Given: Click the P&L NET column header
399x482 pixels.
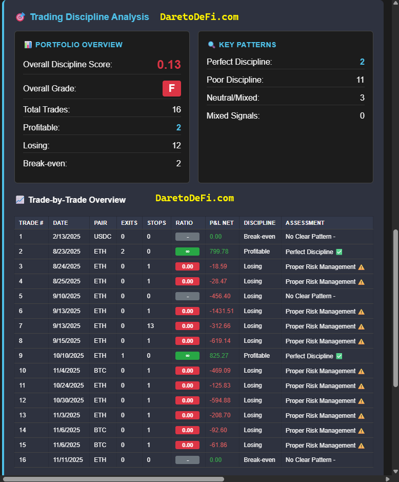Looking at the screenshot, I should (x=222, y=223).
